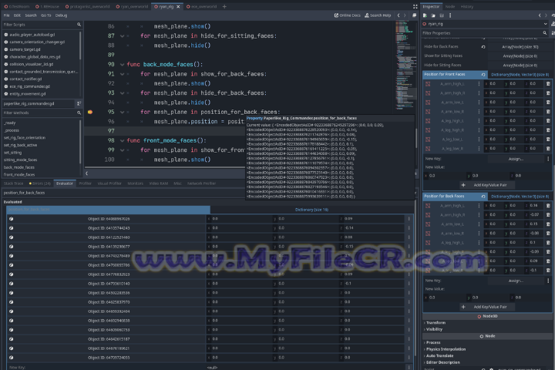Image resolution: width=555 pixels, height=370 pixels.
Task: Open the ryan_overworld script tab
Action: pyautogui.click(x=132, y=6)
